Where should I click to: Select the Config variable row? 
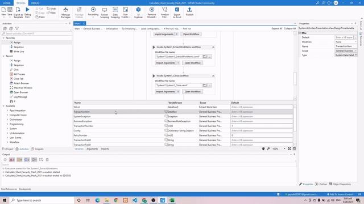tap(183, 131)
